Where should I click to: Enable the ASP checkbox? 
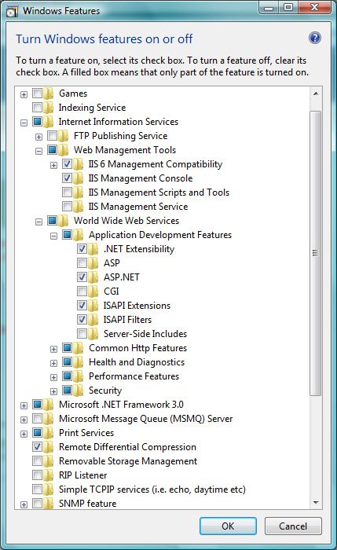click(82, 262)
